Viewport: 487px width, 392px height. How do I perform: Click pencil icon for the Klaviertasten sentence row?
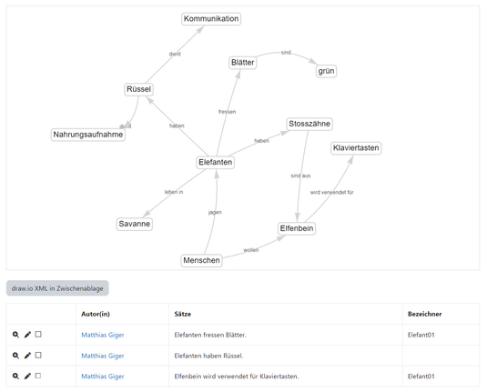click(x=27, y=377)
